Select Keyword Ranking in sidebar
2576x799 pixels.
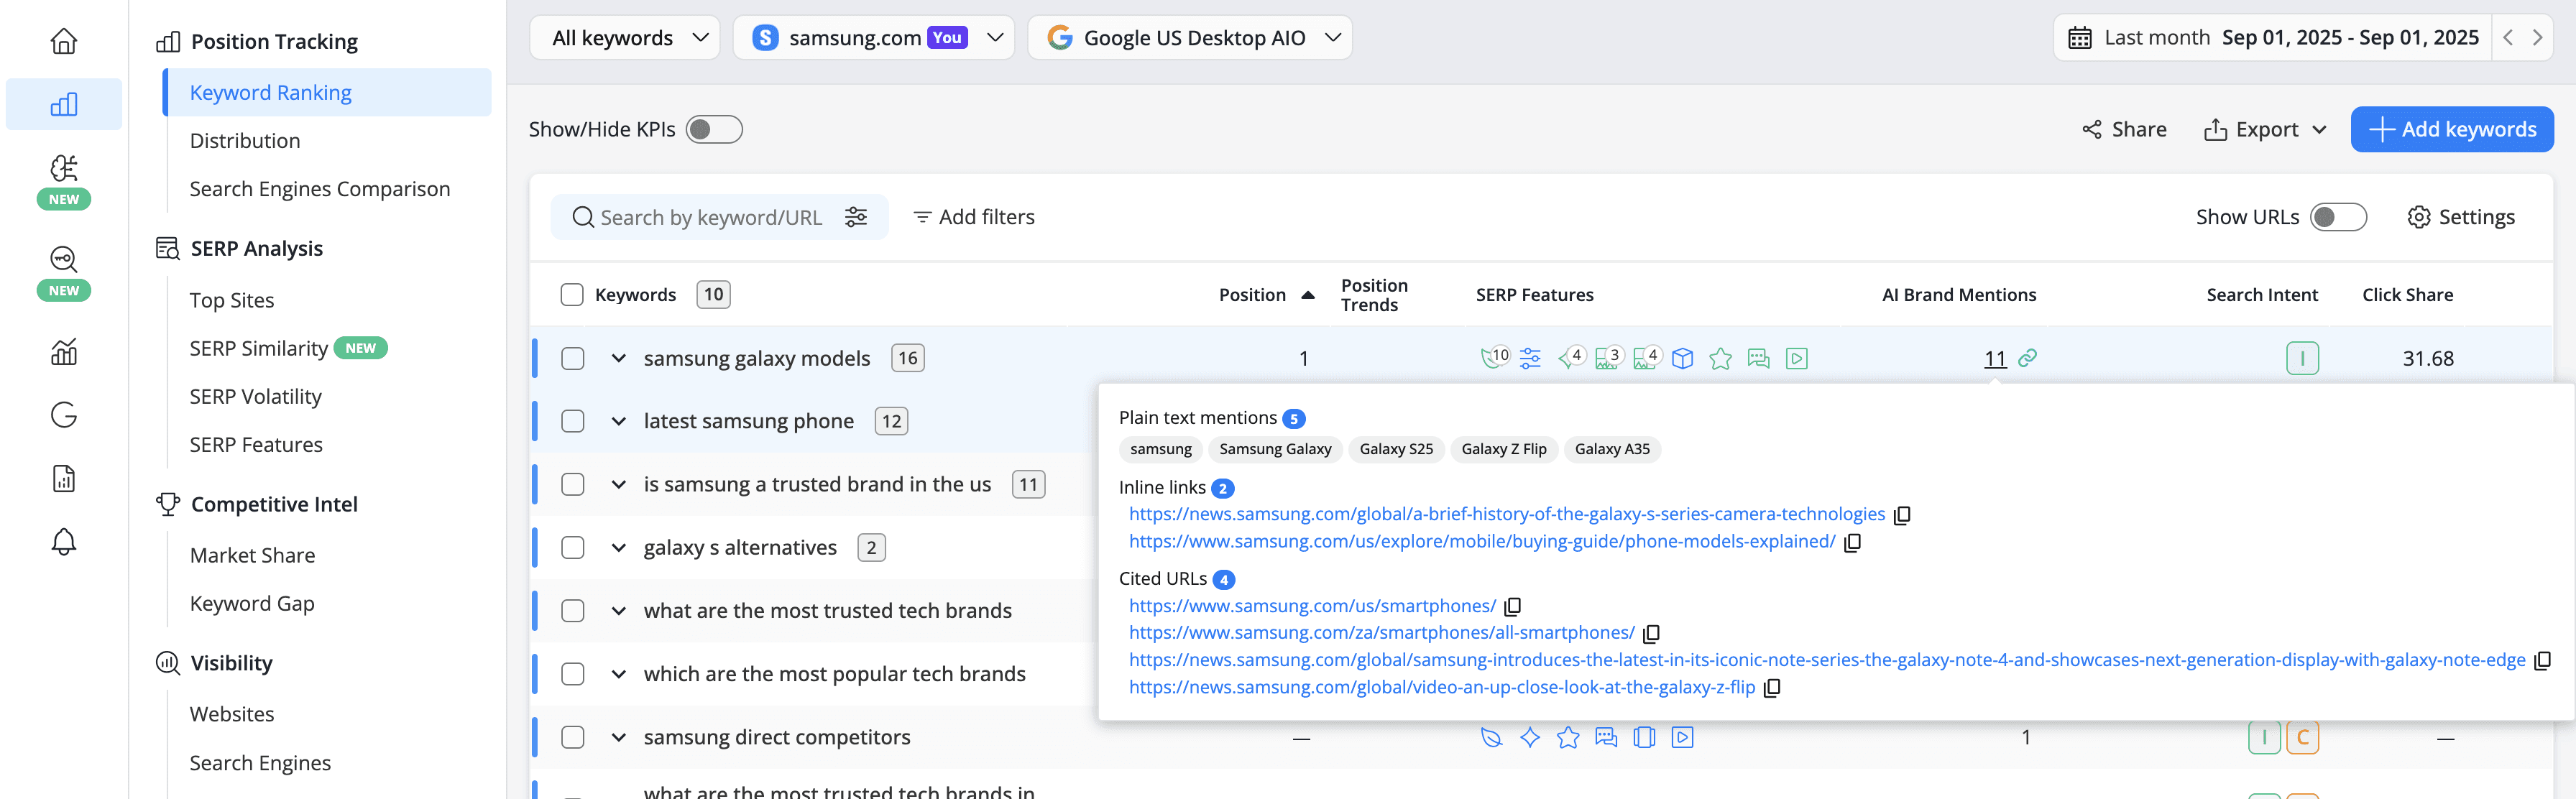pos(328,92)
